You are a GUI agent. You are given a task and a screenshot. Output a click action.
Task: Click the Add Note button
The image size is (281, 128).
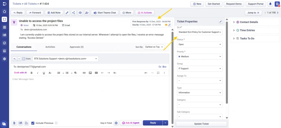(x=54, y=13)
